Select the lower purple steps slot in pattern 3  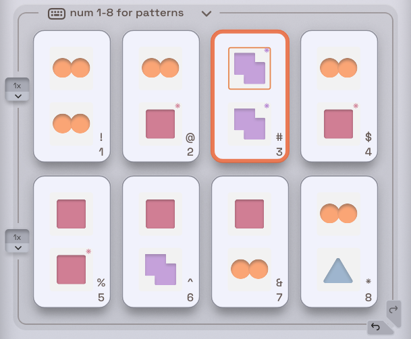250,124
